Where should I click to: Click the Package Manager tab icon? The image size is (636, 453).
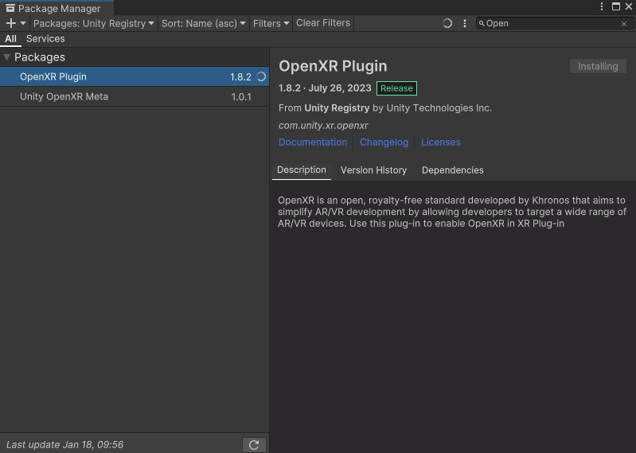pos(10,8)
